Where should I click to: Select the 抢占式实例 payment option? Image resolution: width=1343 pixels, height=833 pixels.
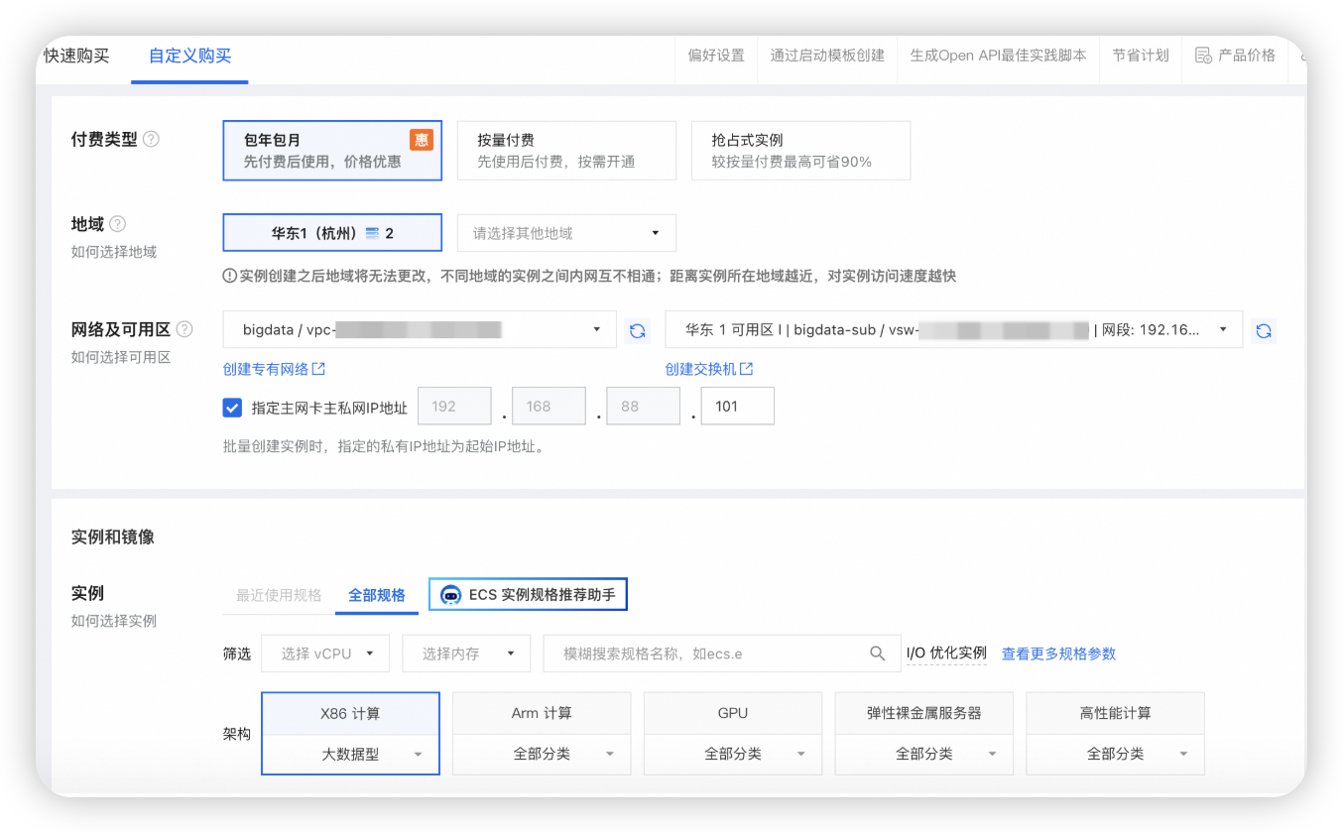coord(800,150)
